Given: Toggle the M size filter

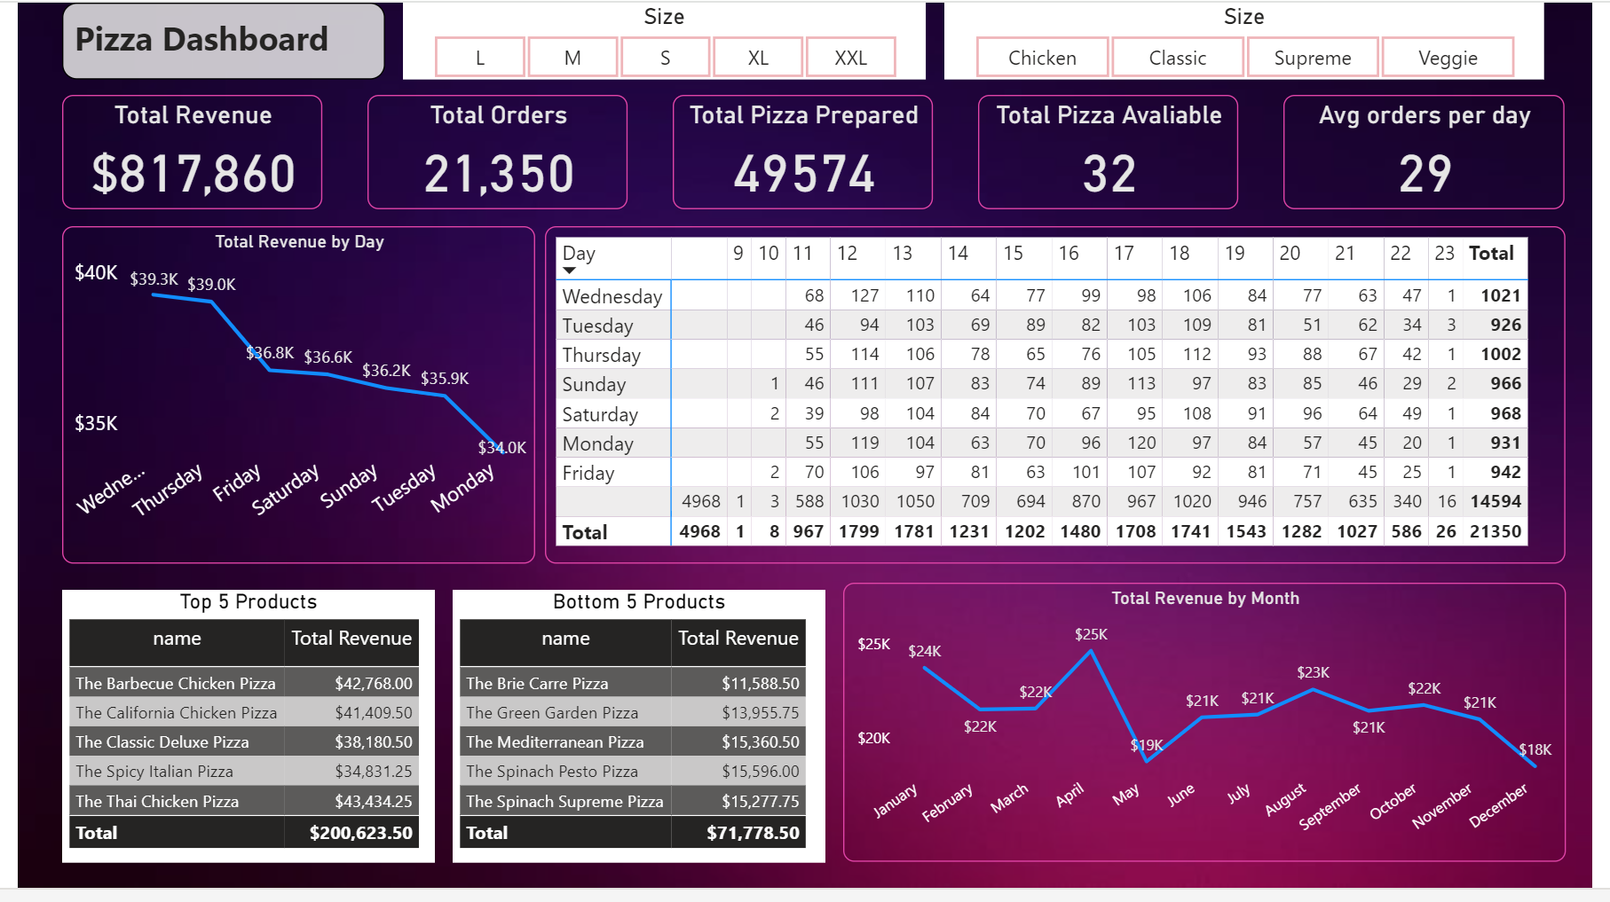Looking at the screenshot, I should 572,58.
